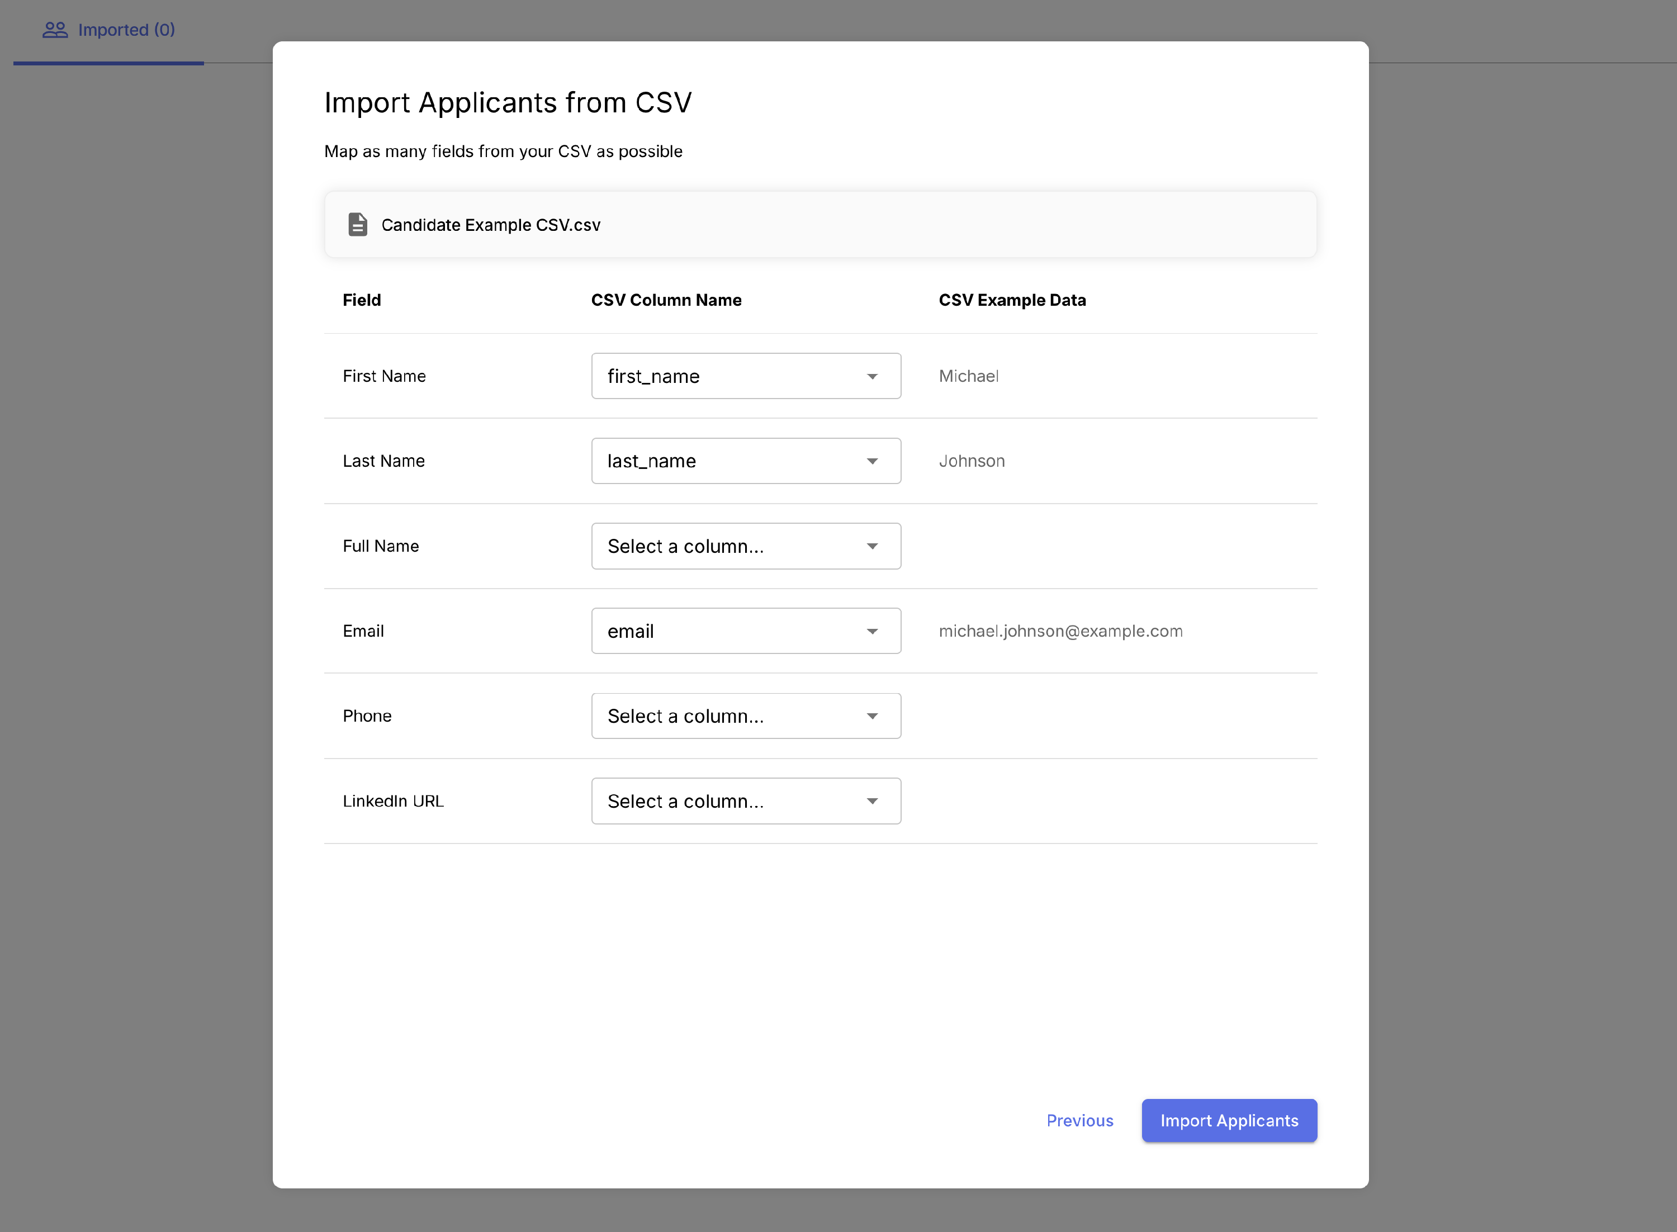Click the Full Name dropdown arrow
This screenshot has width=1677, height=1232.
pos(871,547)
